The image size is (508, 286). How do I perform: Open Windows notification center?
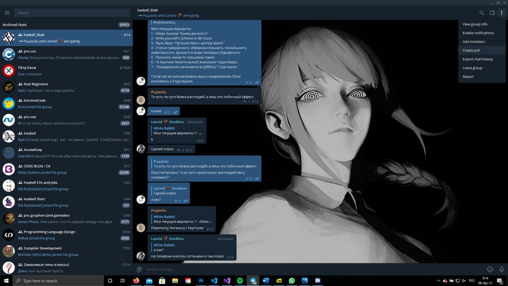501,280
